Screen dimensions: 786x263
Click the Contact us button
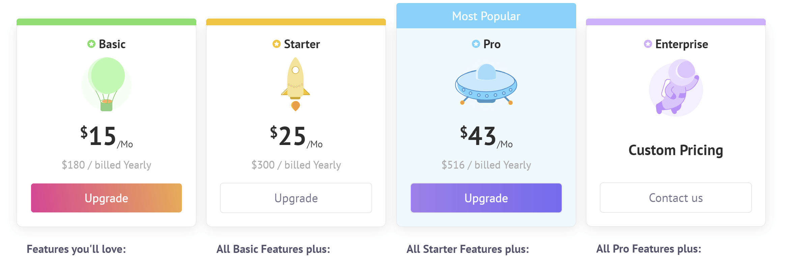pos(676,198)
